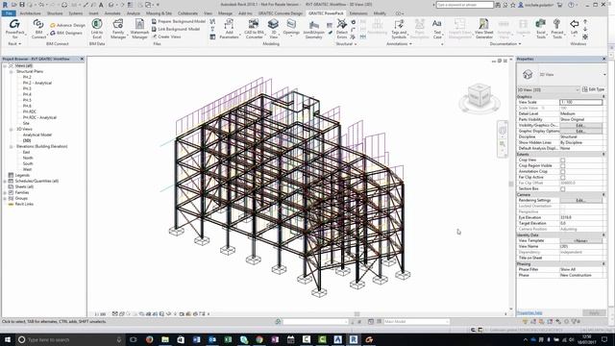Click Link Background Model

coord(176,29)
